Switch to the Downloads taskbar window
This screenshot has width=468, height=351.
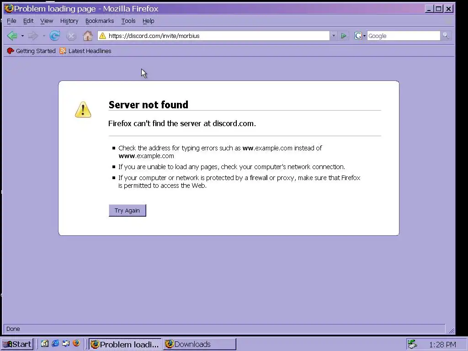click(199, 344)
